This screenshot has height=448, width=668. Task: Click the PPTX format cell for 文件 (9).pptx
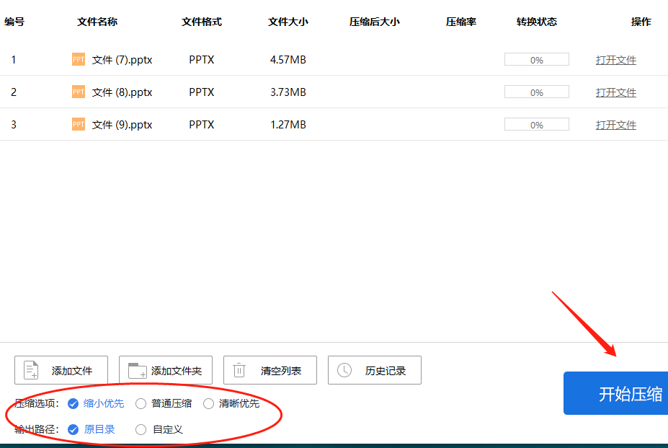(202, 125)
